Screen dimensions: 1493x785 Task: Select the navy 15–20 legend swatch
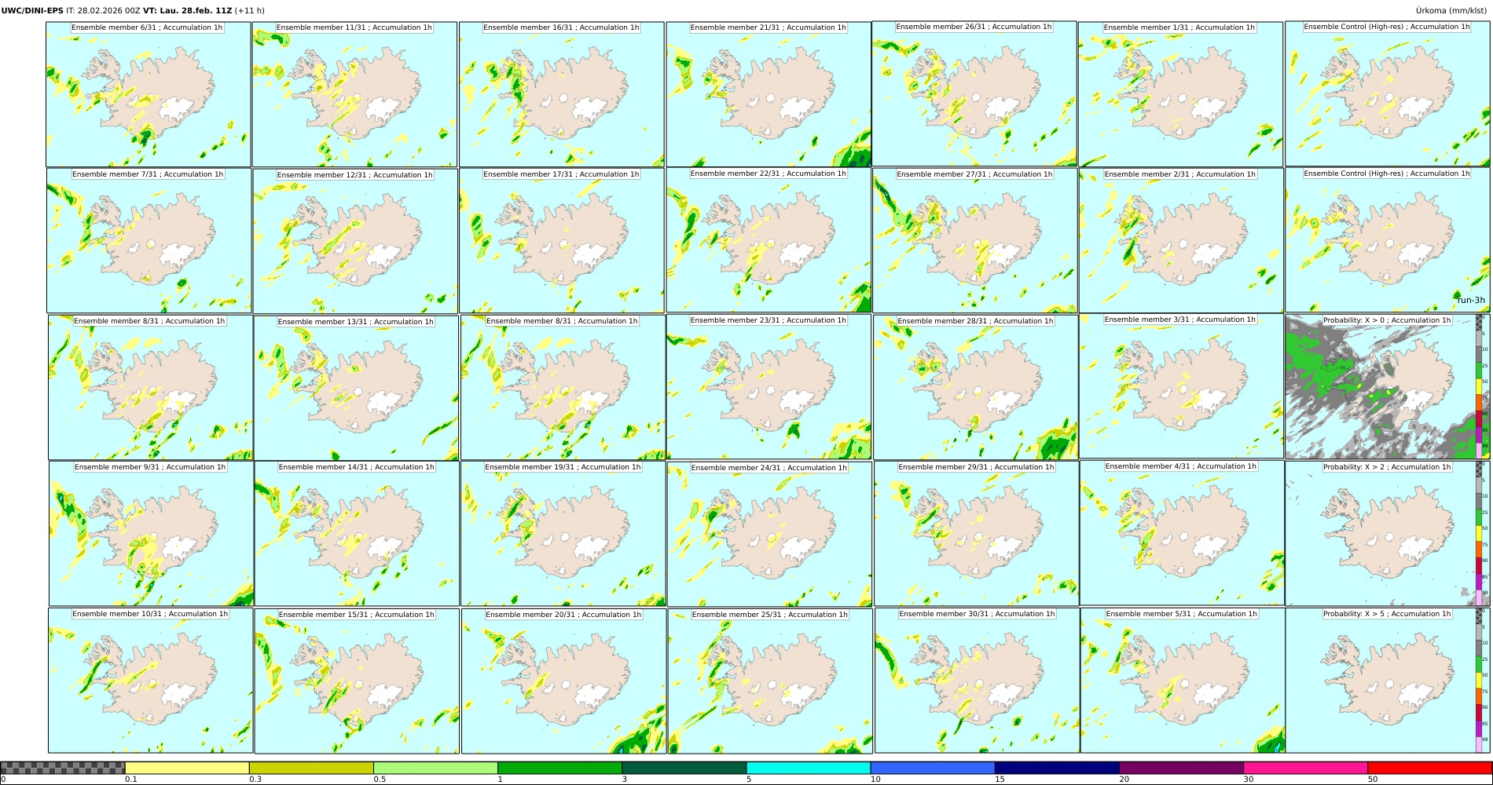[1057, 768]
